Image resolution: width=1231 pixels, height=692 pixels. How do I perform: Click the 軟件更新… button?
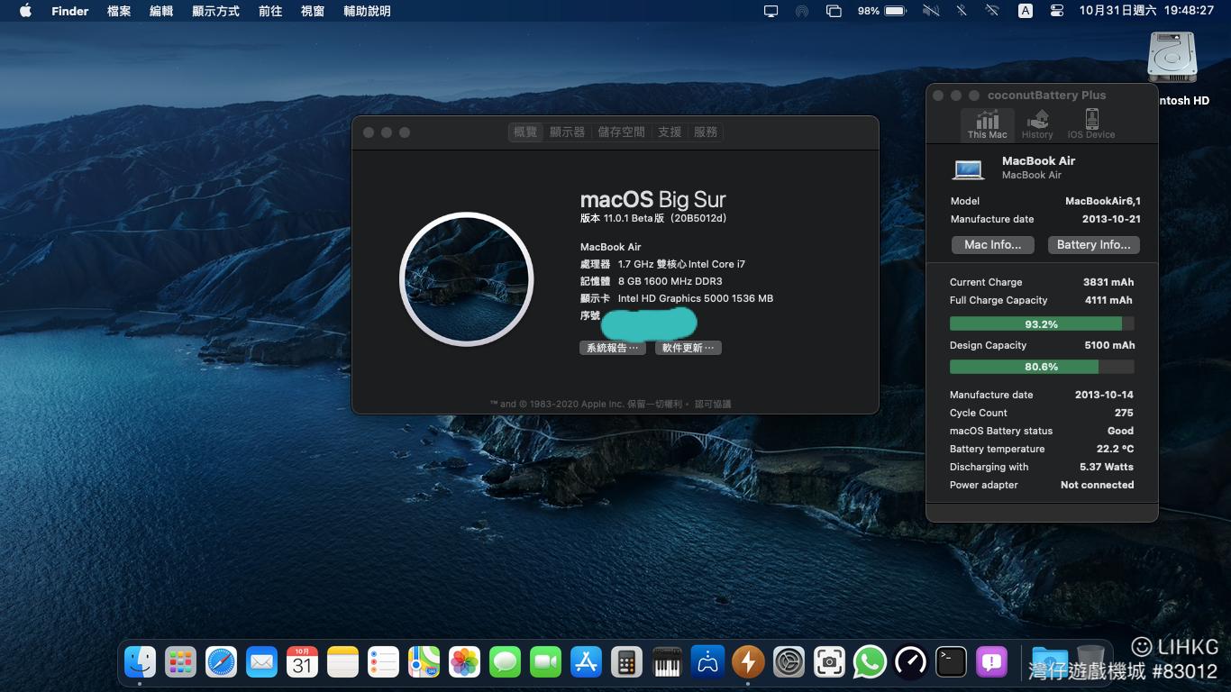click(x=688, y=348)
